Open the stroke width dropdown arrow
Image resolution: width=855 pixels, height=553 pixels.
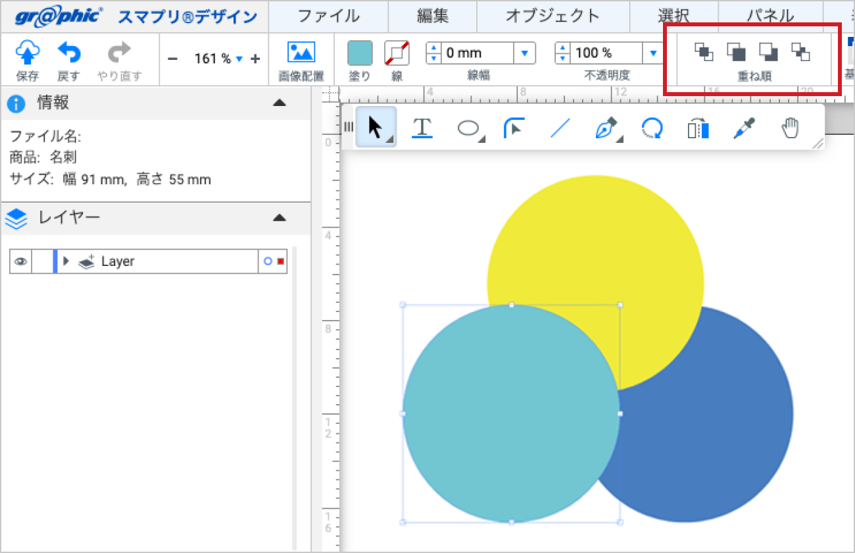(524, 53)
